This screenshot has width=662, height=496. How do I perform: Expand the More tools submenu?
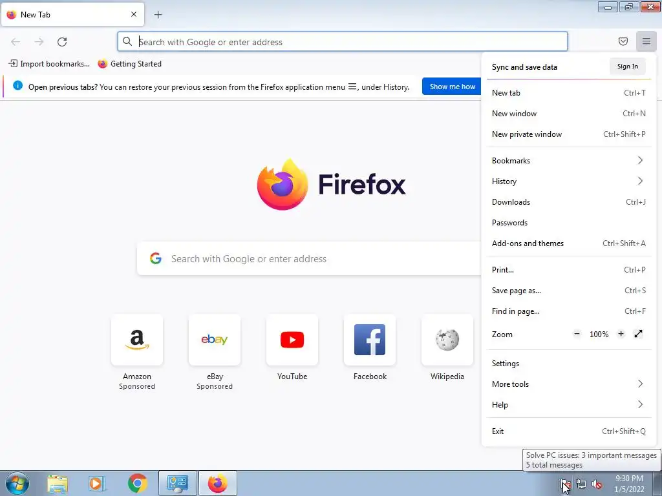point(568,384)
